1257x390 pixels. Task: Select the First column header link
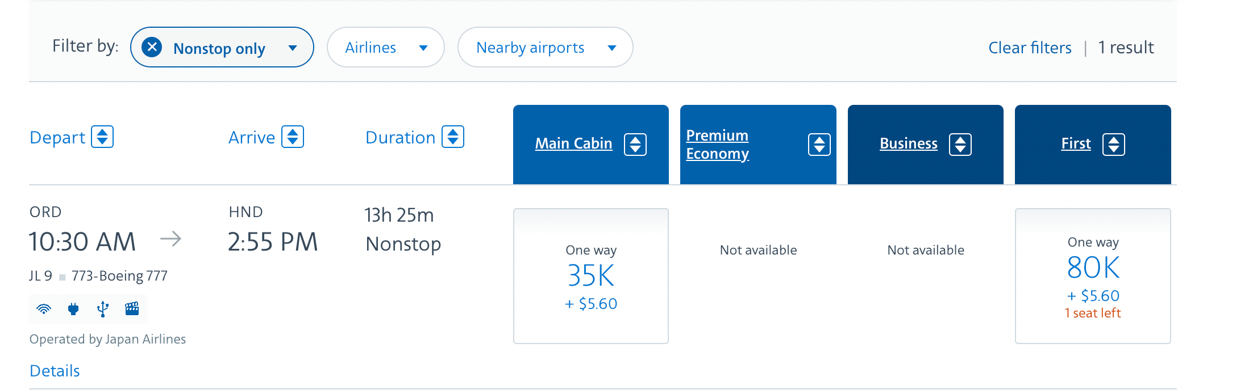pyautogui.click(x=1076, y=143)
